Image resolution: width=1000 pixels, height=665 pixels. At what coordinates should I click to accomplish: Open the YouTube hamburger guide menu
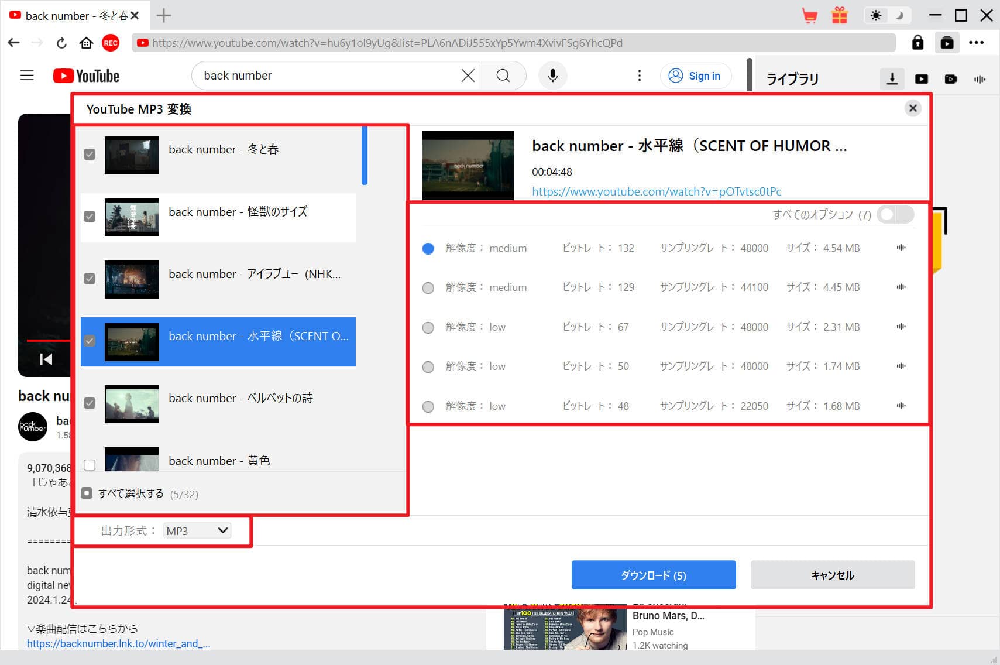click(27, 76)
